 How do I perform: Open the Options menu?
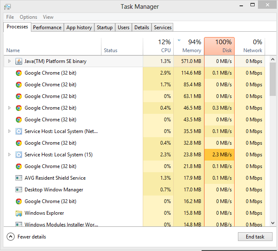[28, 17]
